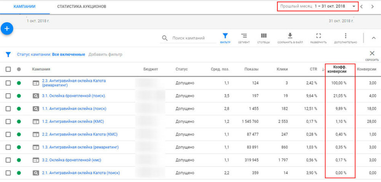Screen dimensions: 381x182
Task: Select the Кампании tab
Action: (25, 6)
